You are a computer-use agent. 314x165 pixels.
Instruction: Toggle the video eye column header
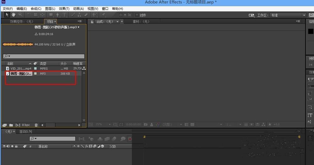pyautogui.click(x=4, y=146)
